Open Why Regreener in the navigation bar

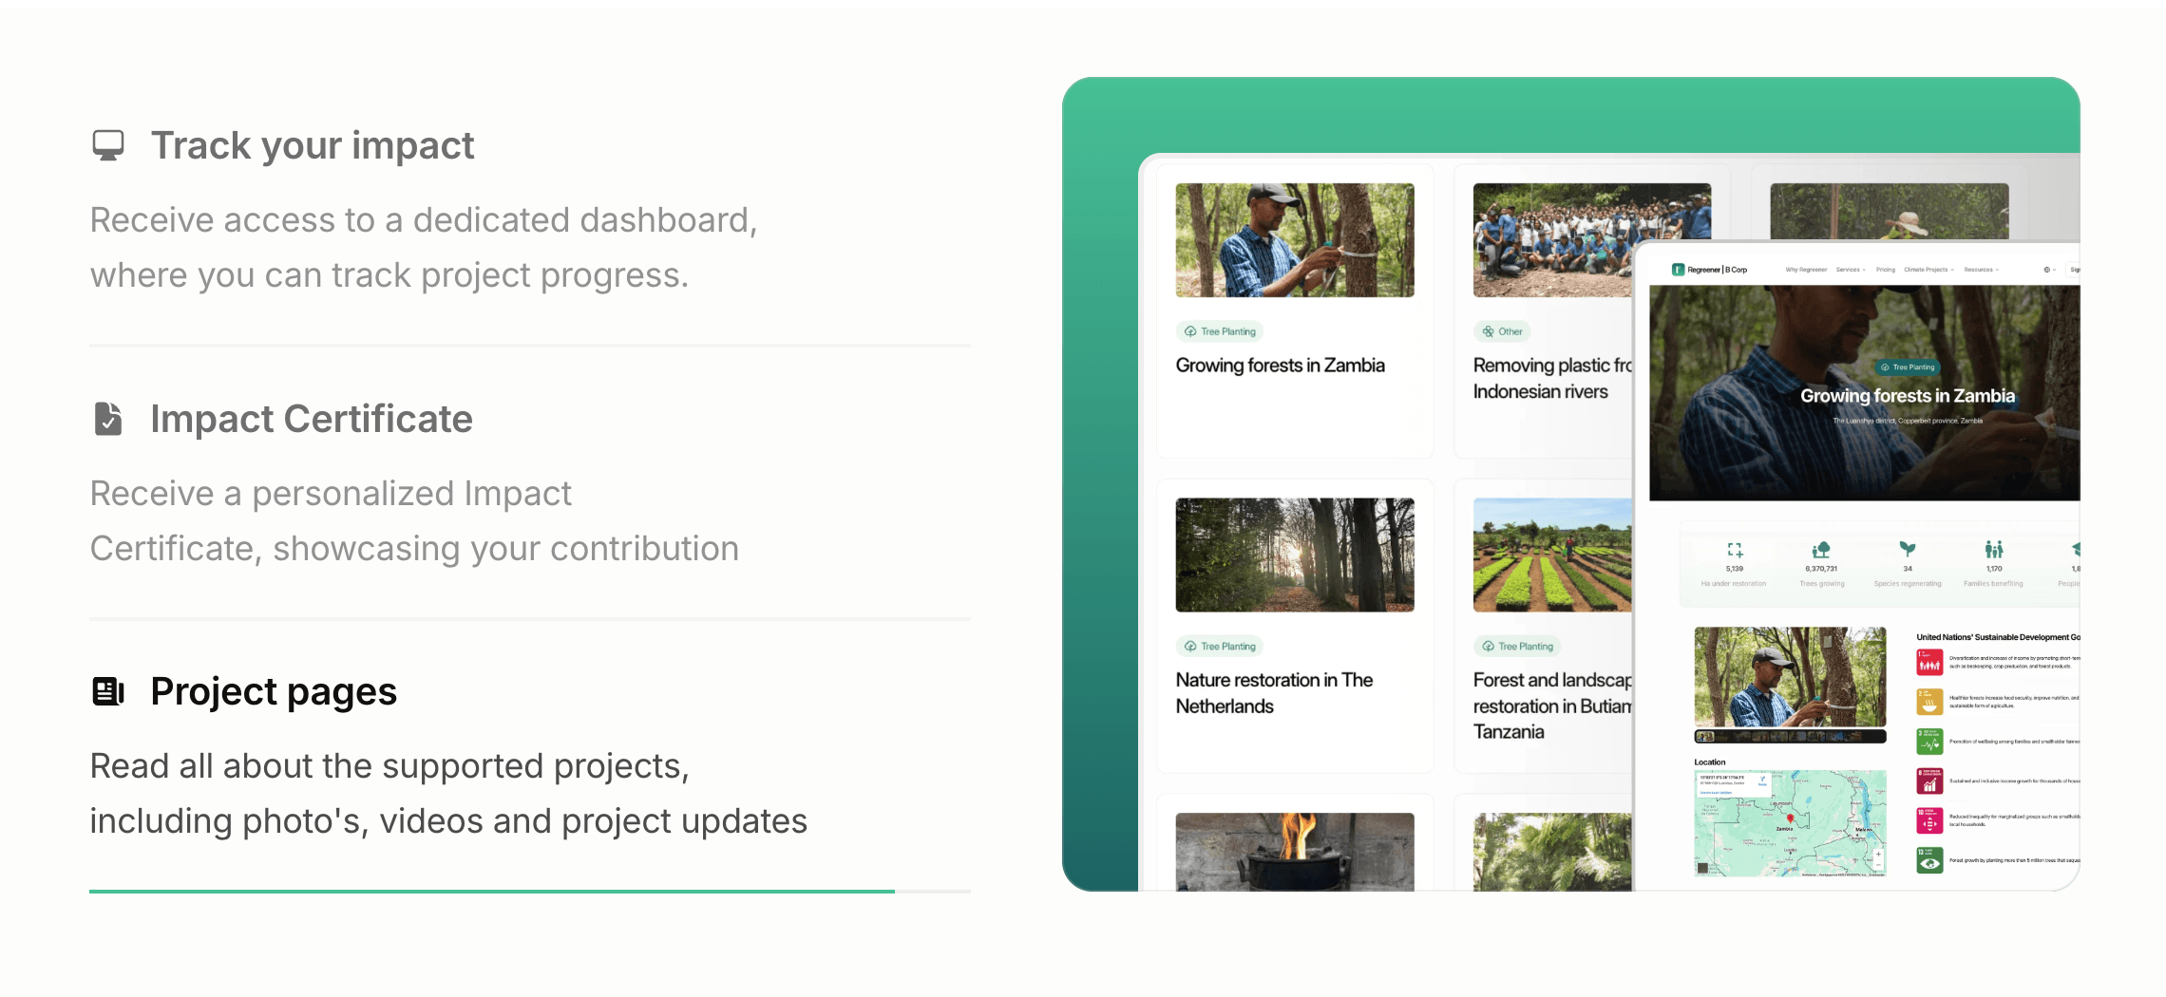pyautogui.click(x=1806, y=270)
